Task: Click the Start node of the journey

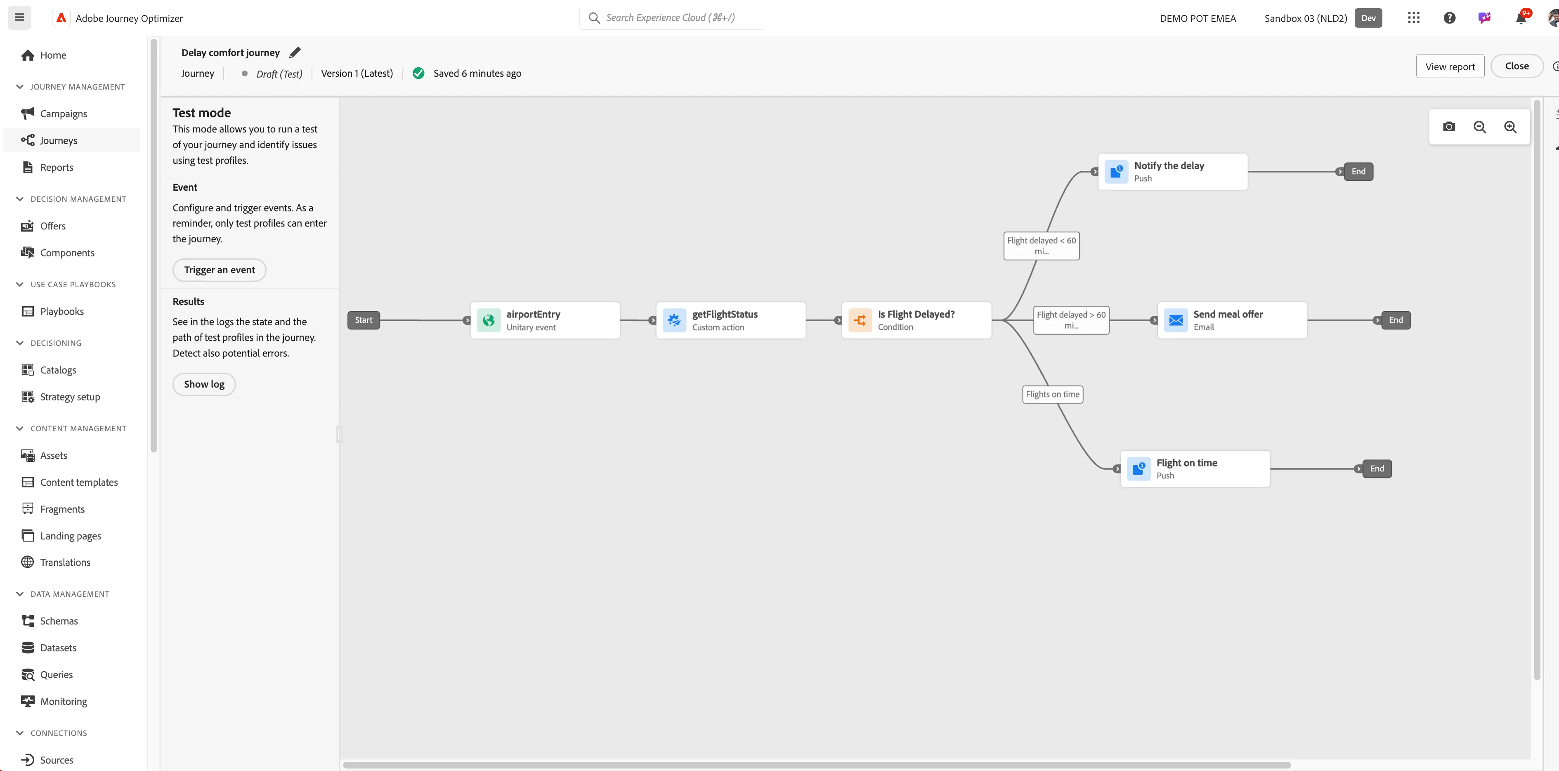Action: click(x=364, y=320)
